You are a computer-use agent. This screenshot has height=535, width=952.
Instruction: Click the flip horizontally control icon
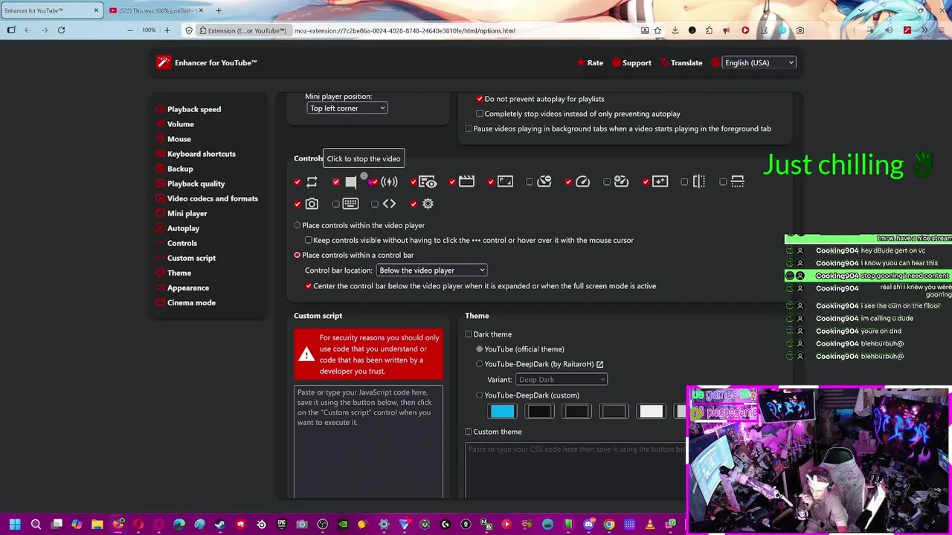click(698, 181)
